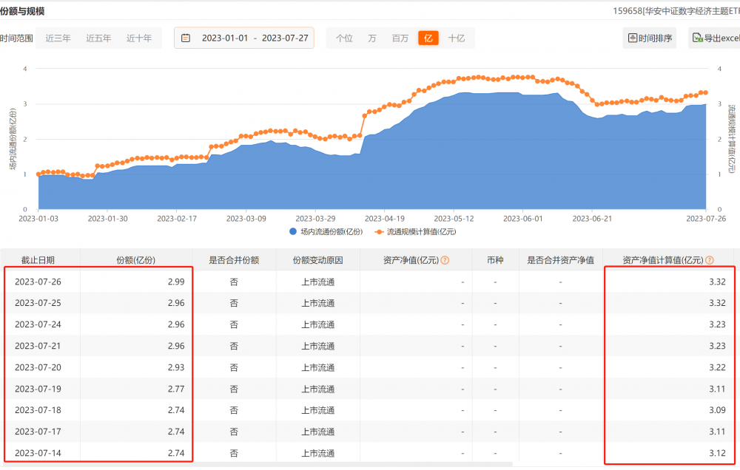Click the date cell 2023-07-20
This screenshot has width=740, height=470.
tap(38, 368)
